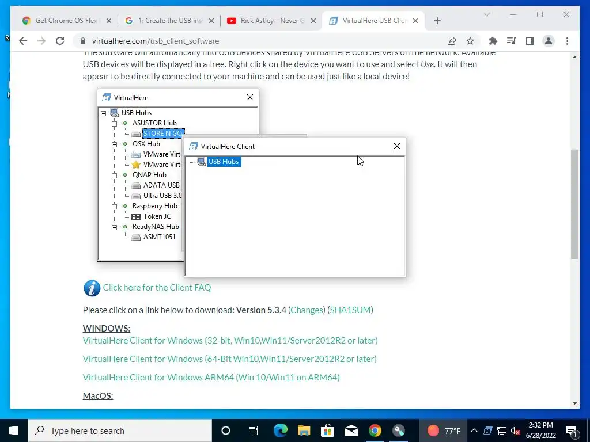This screenshot has width=590, height=442.
Task: Download VirtualHere Client for Windows ARM64
Action: pos(211,378)
